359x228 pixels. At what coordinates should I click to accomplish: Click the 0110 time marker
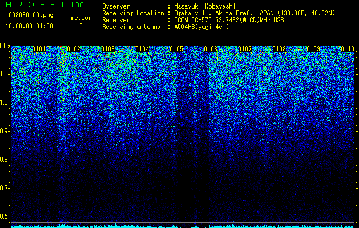[348, 49]
